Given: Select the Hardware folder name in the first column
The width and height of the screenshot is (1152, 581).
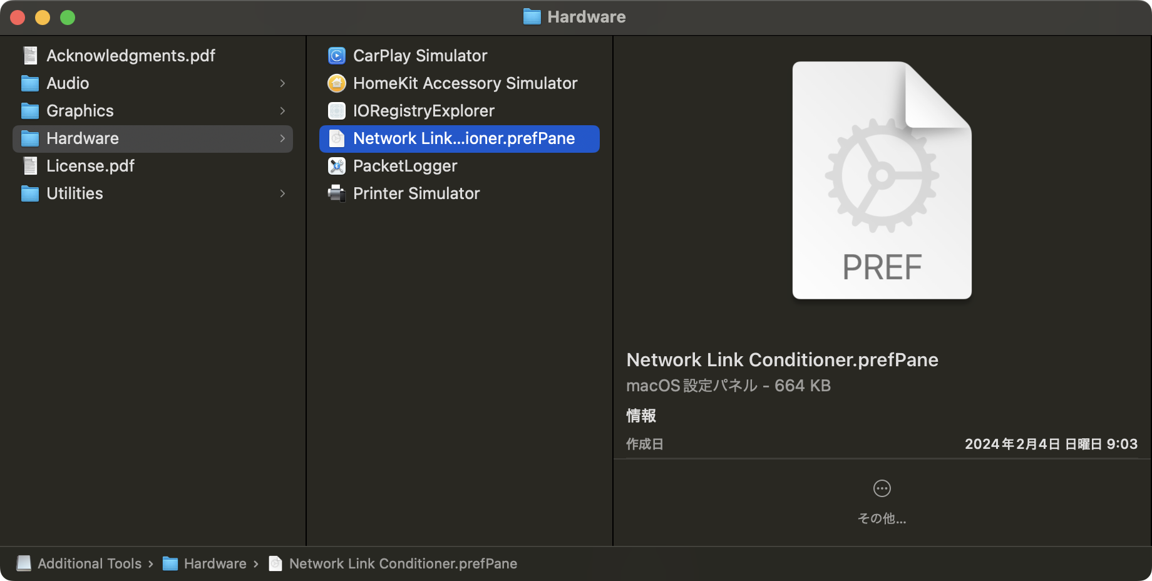Looking at the screenshot, I should pos(83,138).
